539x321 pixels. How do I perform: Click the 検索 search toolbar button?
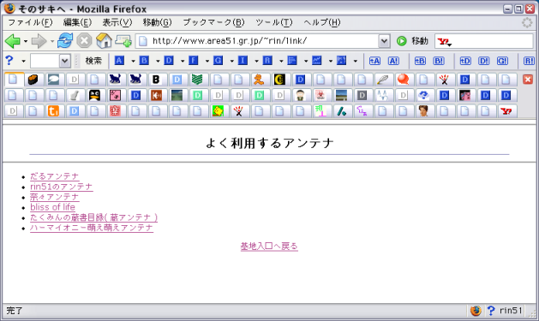point(93,61)
